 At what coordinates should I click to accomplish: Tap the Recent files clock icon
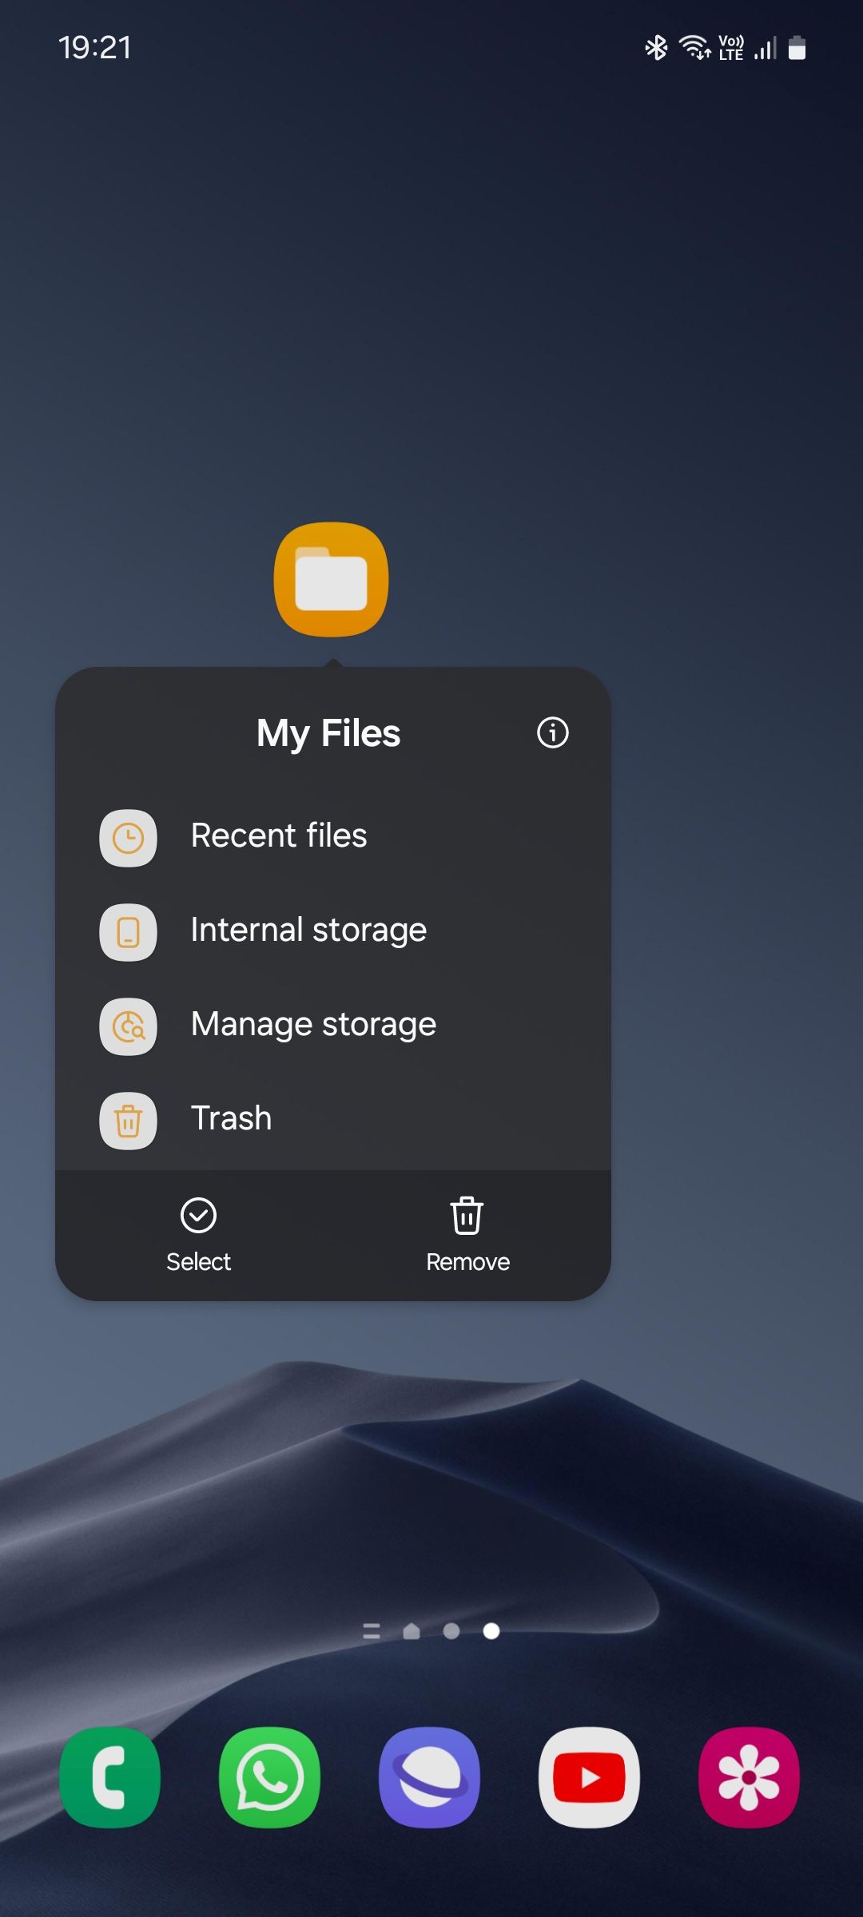[128, 838]
